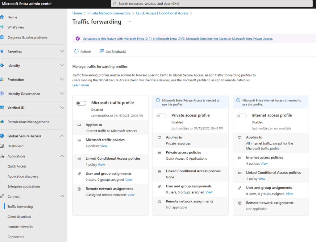This screenshot has height=242, width=316.
Task: Click the Global Secure Access globe icon
Action: point(2,136)
